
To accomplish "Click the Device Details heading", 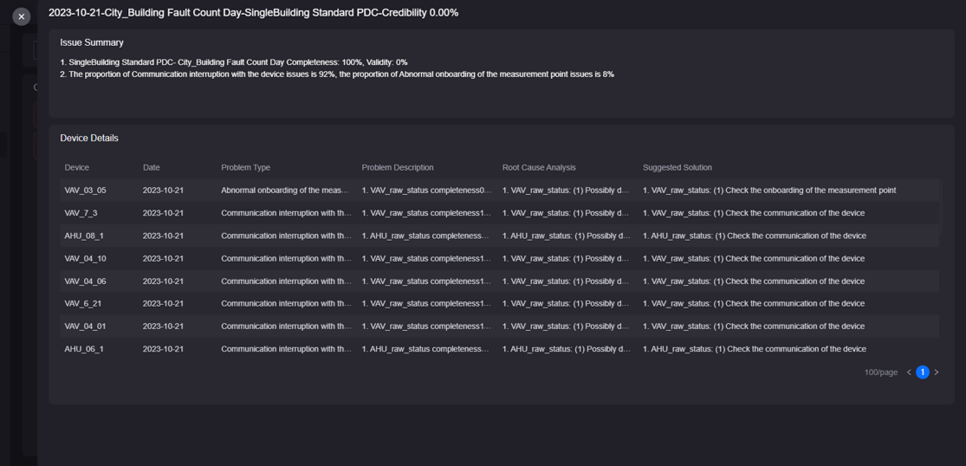I will pyautogui.click(x=89, y=139).
